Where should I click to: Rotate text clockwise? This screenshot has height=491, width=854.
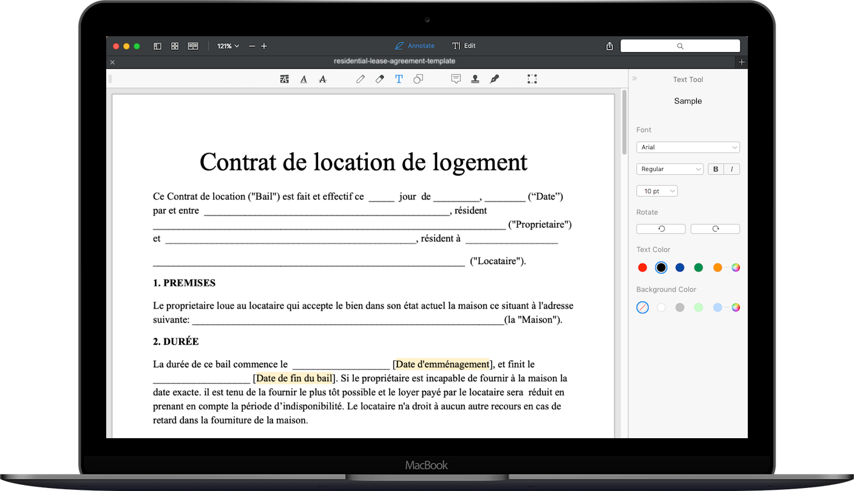(x=715, y=229)
